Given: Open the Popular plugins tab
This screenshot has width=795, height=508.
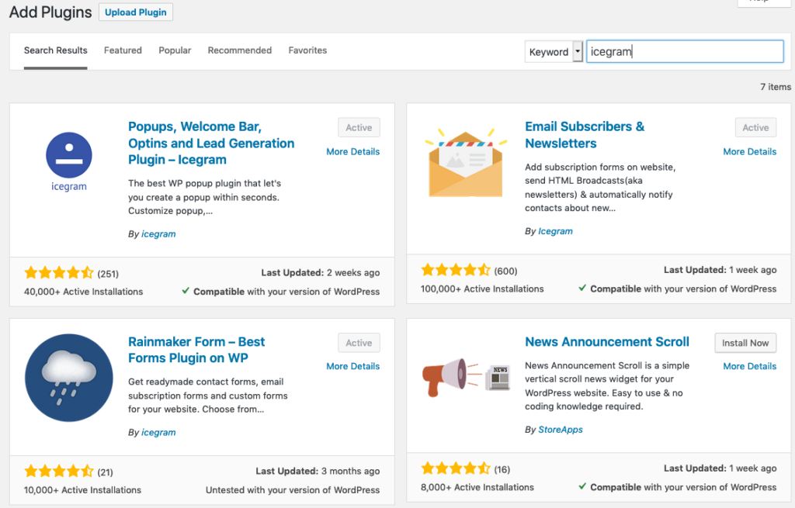Looking at the screenshot, I should 175,50.
